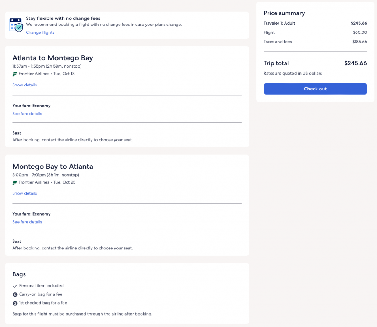Click the Taxes and fees amount $185.66
The image size is (377, 327).
pos(359,42)
